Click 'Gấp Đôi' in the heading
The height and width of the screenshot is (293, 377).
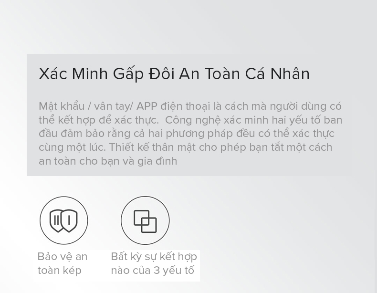point(144,73)
